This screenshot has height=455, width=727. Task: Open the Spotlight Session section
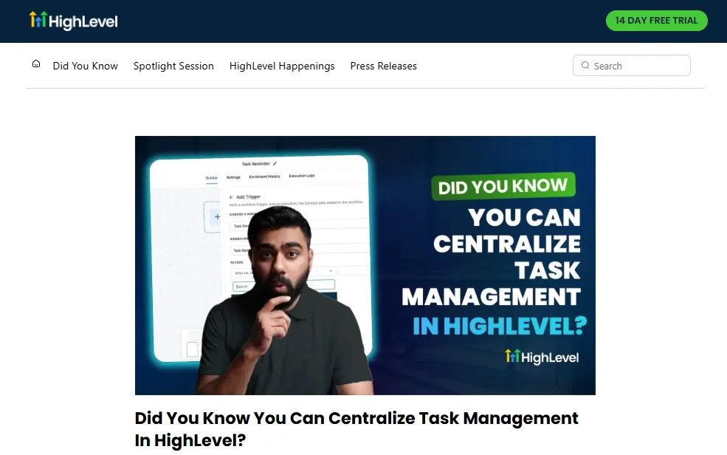point(173,66)
